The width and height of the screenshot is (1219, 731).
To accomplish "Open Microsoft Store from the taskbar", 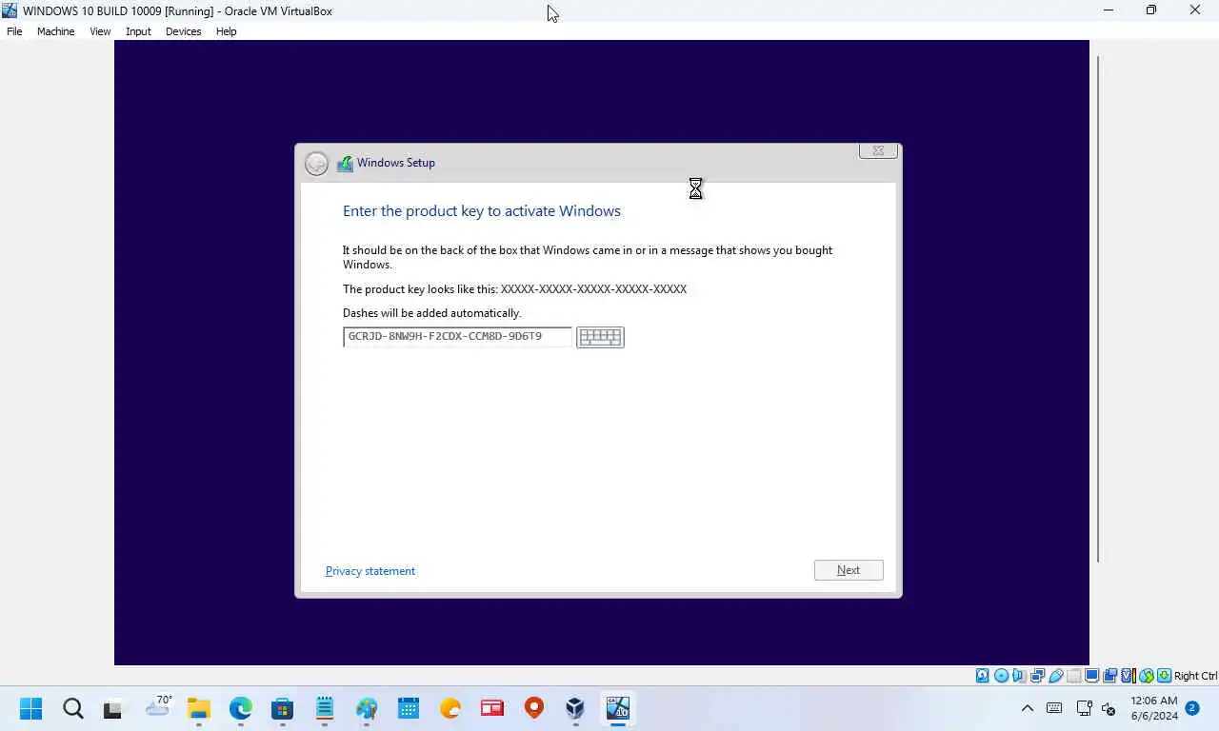I will click(282, 708).
